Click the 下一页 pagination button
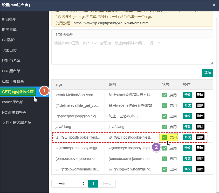219x193 pixels. 107,184
